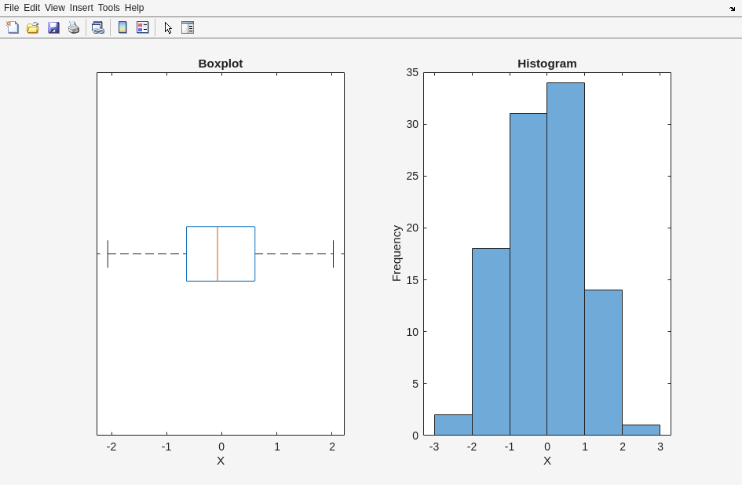The height and width of the screenshot is (485, 742).
Task: Open the Edit menu
Action: (31, 8)
